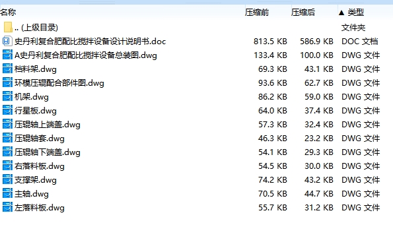Click the 31.2 KB compressed size cell
393x252 pixels.
pyautogui.click(x=319, y=208)
